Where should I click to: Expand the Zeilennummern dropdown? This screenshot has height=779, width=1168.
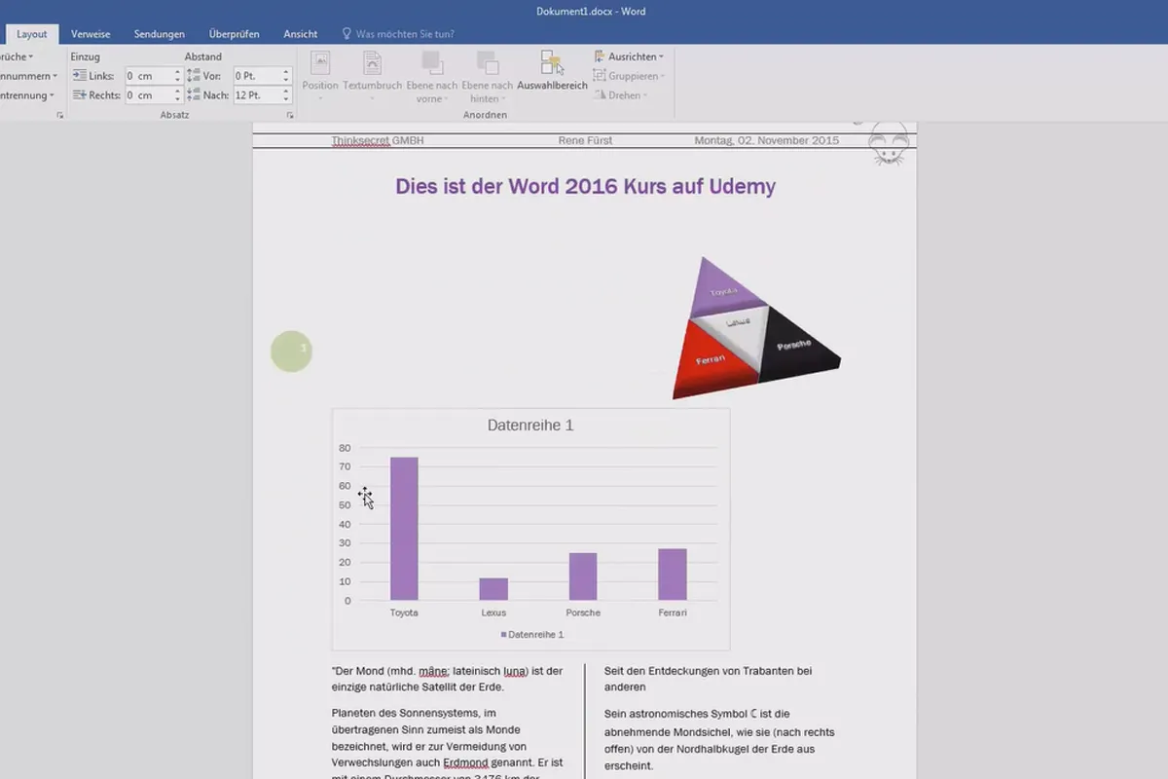28,76
